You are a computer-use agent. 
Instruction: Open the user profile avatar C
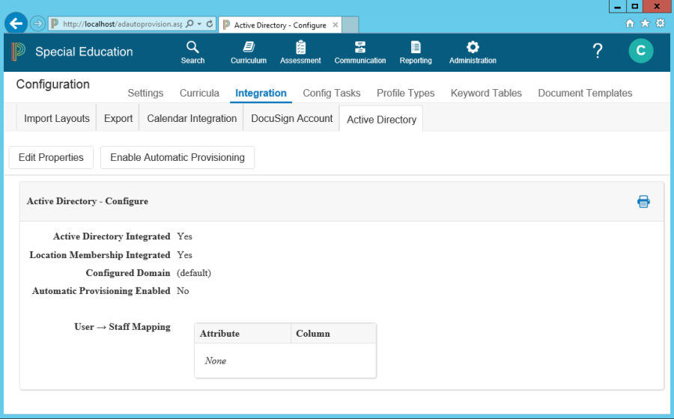click(641, 51)
